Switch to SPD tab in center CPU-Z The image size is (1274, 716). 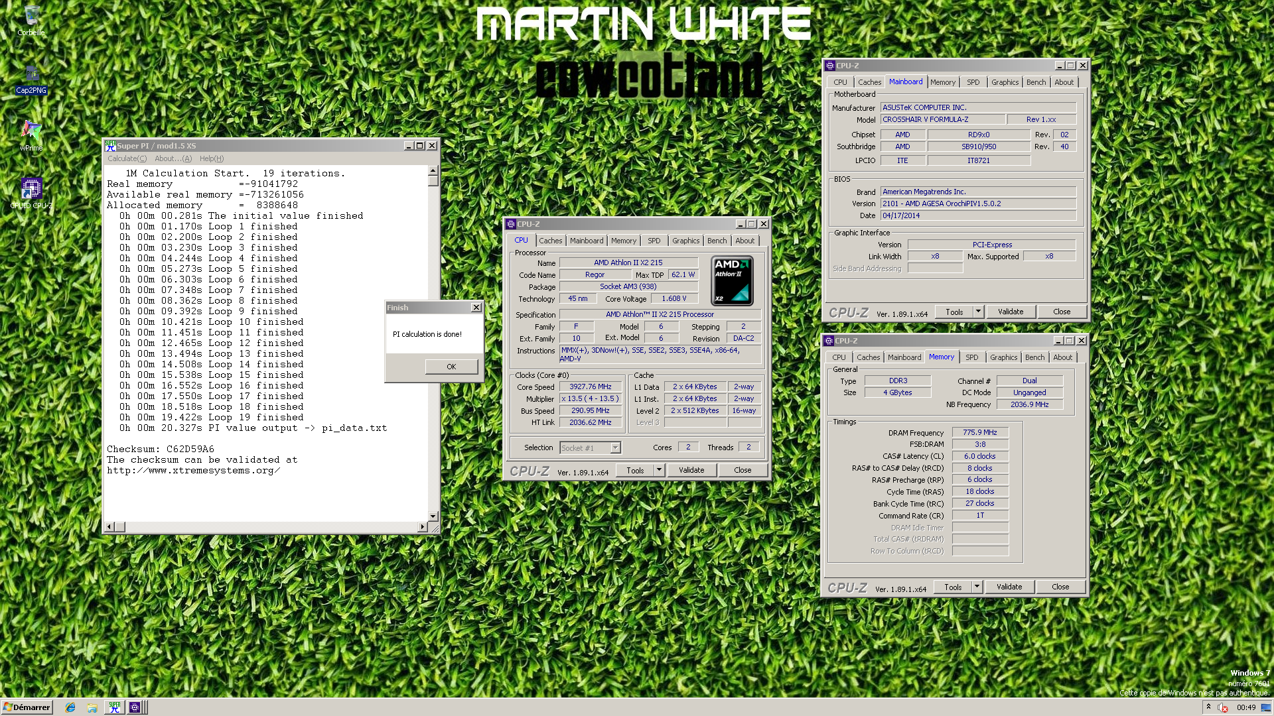(x=654, y=241)
